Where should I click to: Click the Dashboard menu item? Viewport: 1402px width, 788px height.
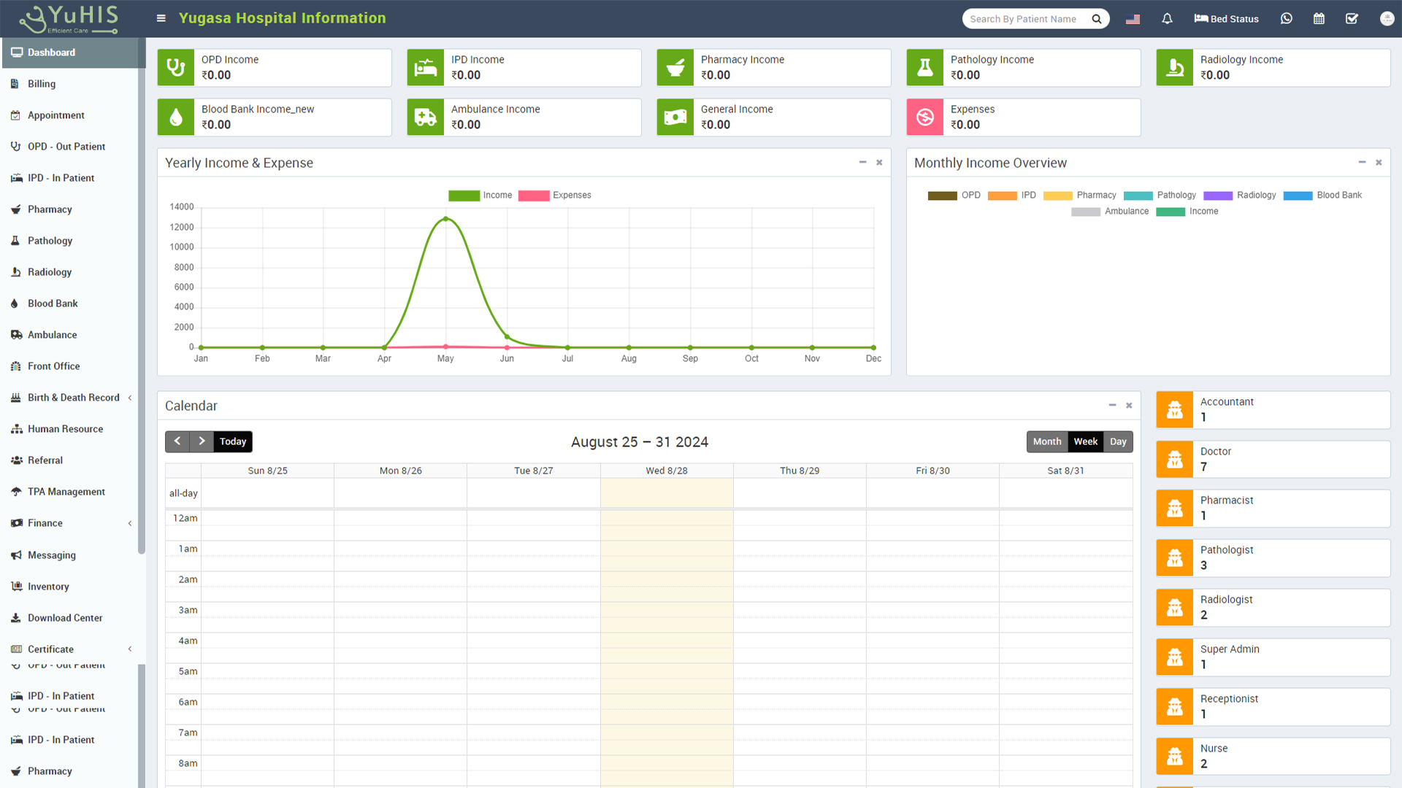[x=51, y=52]
